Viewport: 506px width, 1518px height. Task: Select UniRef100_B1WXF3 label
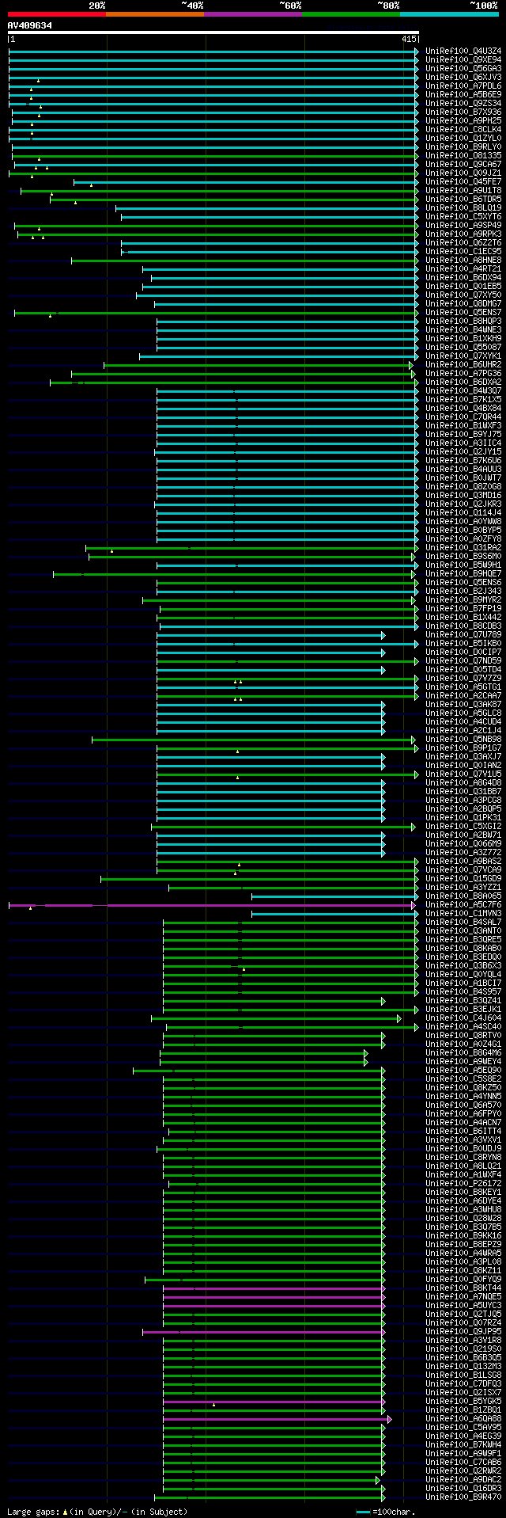[x=463, y=426]
